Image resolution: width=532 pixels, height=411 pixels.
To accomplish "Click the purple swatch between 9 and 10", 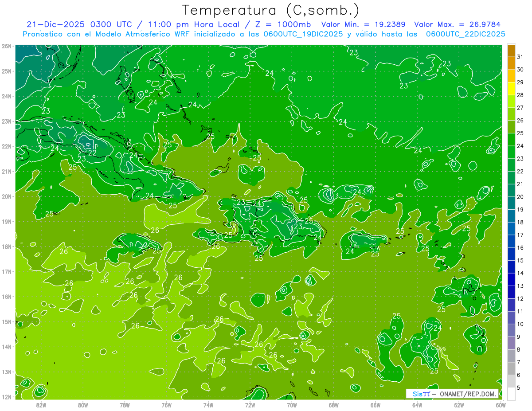I will [511, 330].
